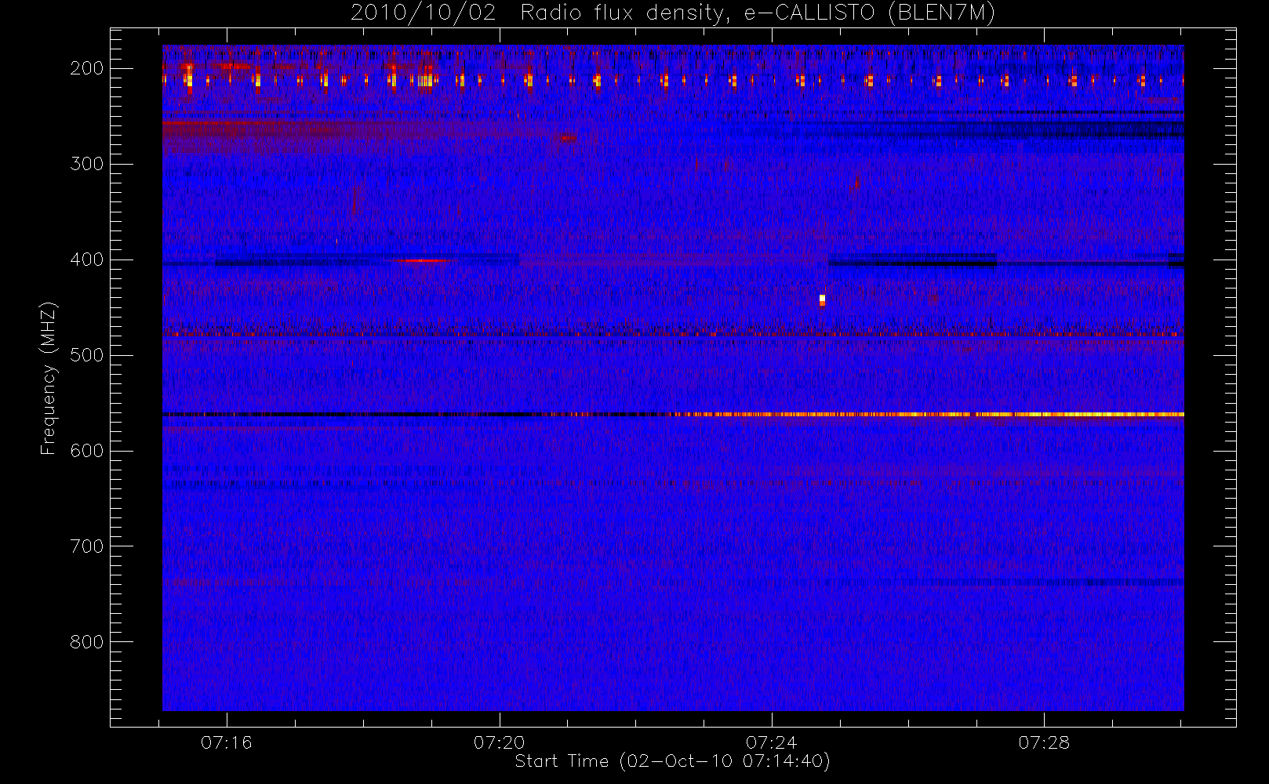Click the 500 frequency tick label
The width and height of the screenshot is (1269, 784).
[x=87, y=355]
